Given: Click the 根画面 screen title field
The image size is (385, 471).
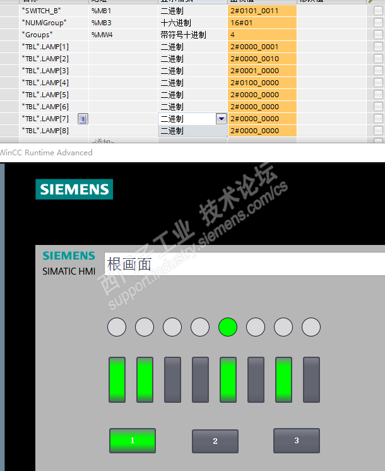Looking at the screenshot, I should (244, 264).
